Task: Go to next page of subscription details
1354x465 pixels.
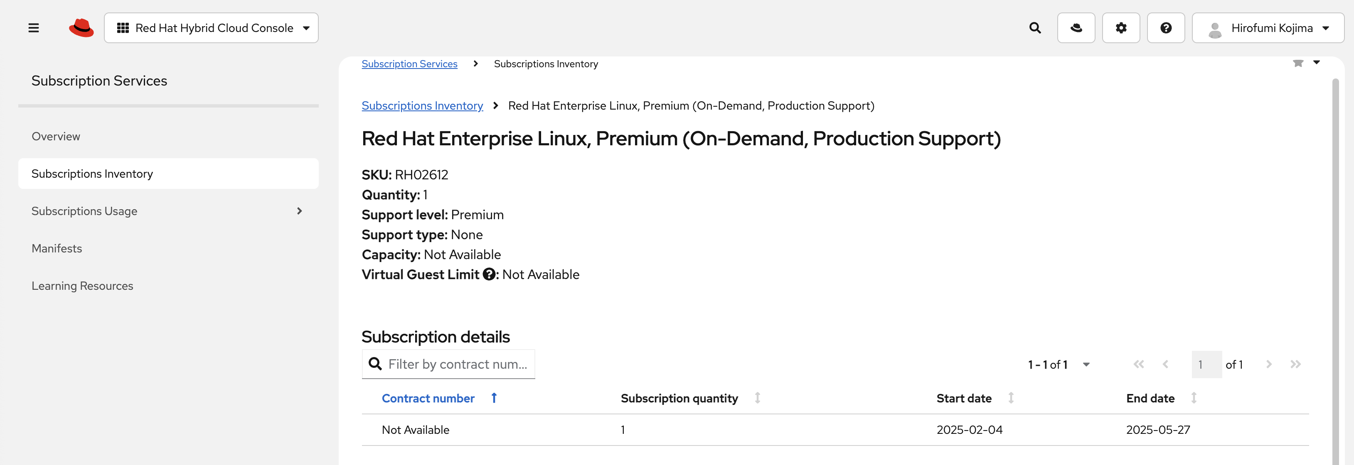Action: click(x=1269, y=365)
